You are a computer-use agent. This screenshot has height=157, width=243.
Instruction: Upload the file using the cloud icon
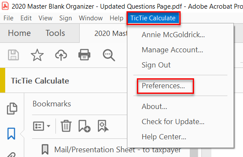coord(61,55)
